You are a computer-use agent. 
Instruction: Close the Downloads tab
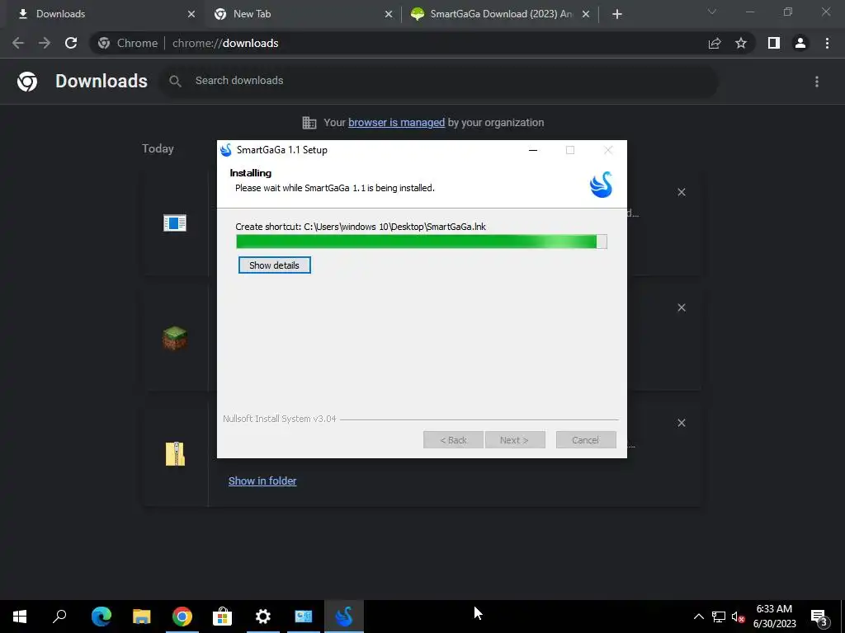(x=191, y=14)
